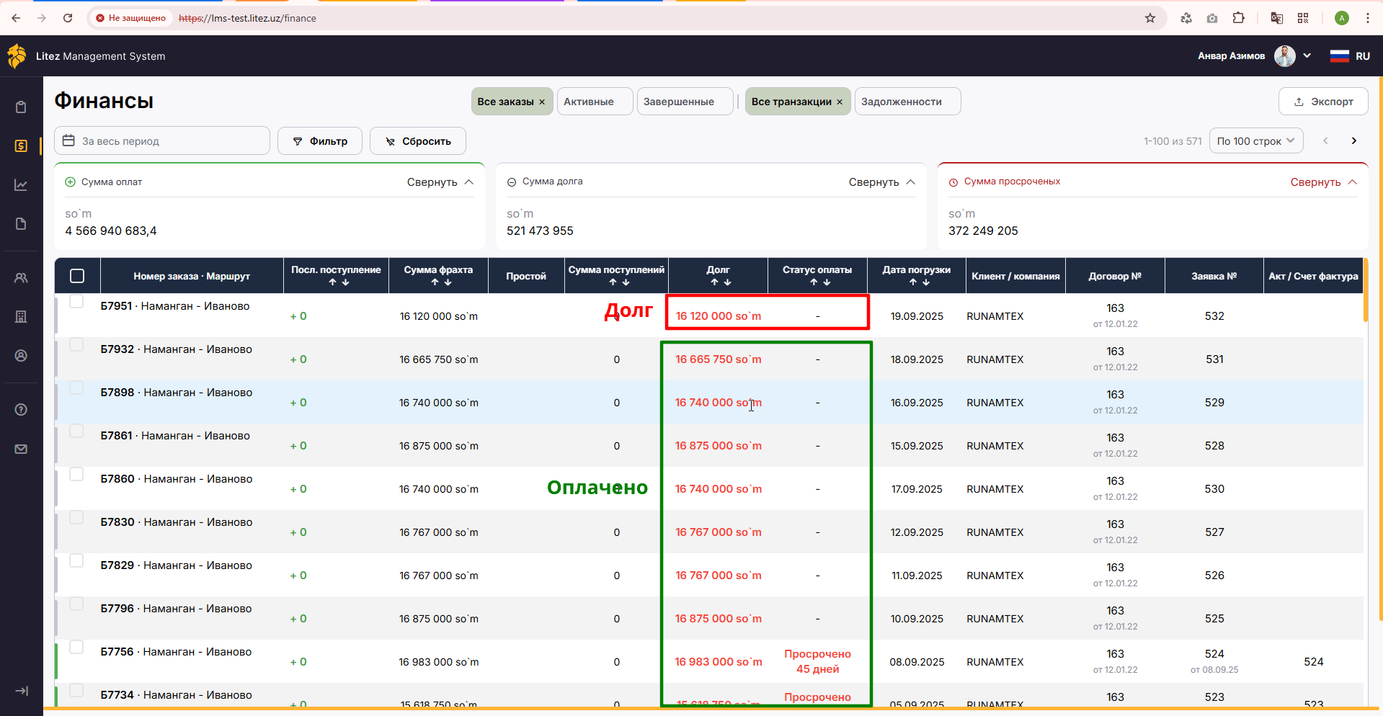Click the Фильтр button
Viewport: 1383px width, 716px height.
pyautogui.click(x=320, y=141)
